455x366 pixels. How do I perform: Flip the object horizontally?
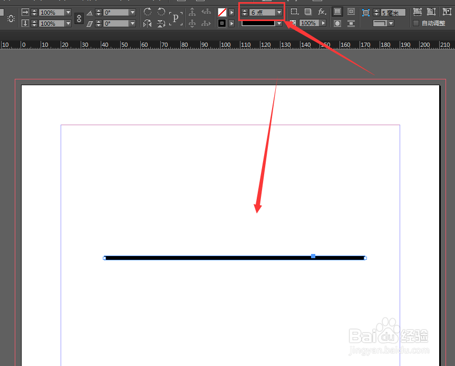(148, 23)
